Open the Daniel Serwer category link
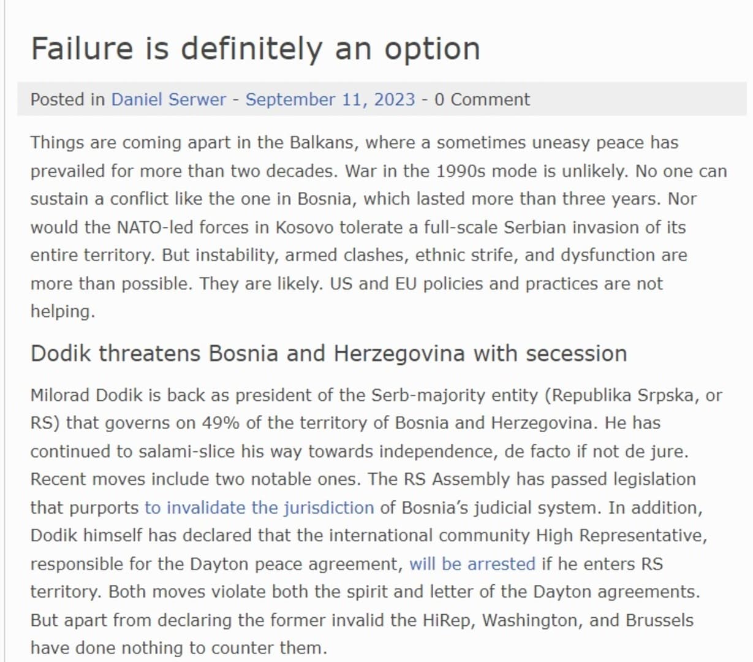The height and width of the screenshot is (662, 753). click(168, 99)
